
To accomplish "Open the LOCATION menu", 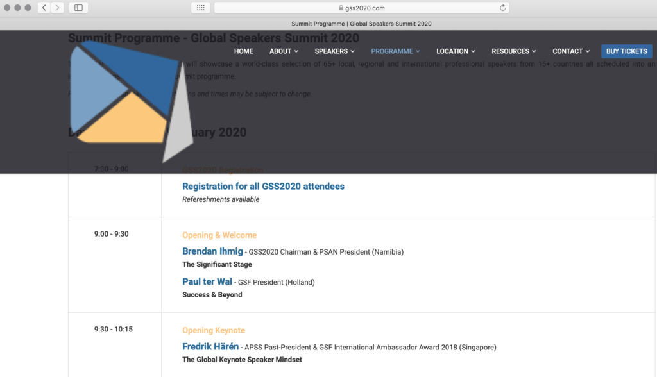I will [x=456, y=51].
